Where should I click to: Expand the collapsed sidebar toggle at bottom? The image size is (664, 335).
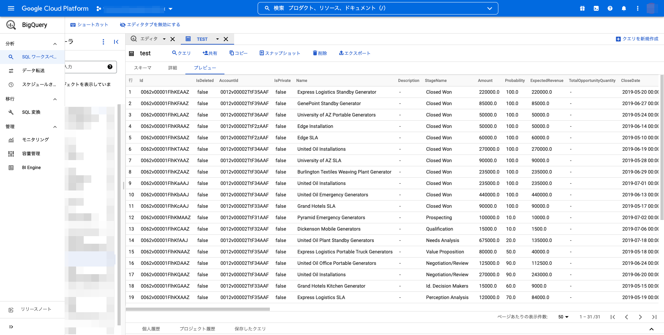11,327
